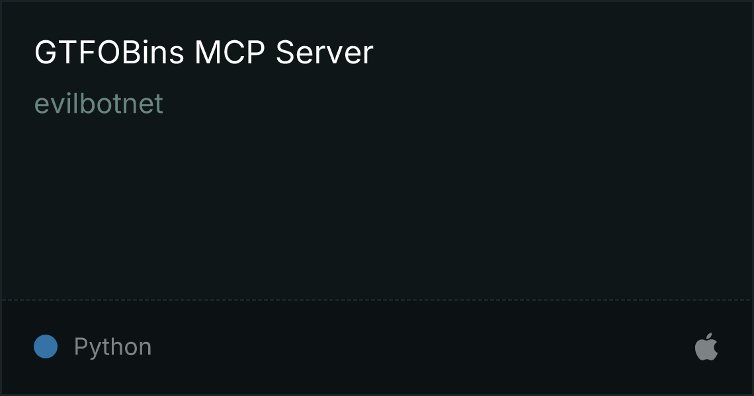Click the language indicator dot beside Python

46,346
